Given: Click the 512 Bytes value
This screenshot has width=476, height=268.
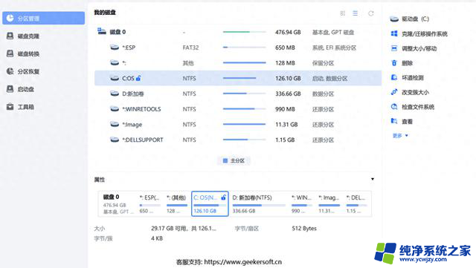Looking at the screenshot, I should [304, 229].
